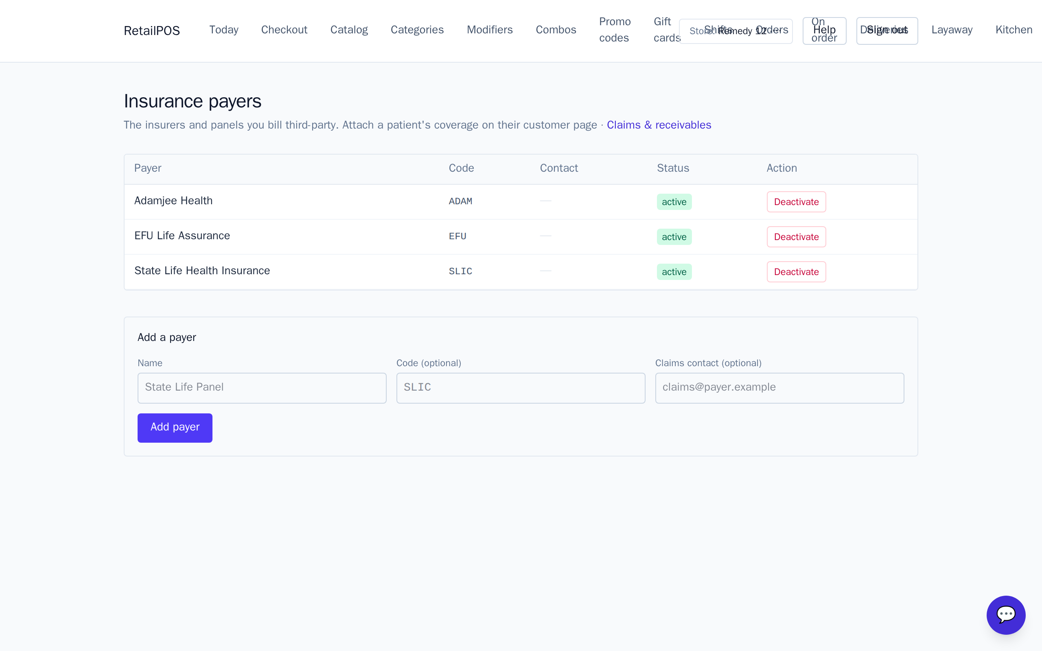Select State Life Health Insurance name

(202, 271)
